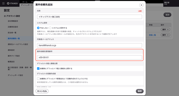Open 店舗項目設定 in sidebar

coord(13,27)
